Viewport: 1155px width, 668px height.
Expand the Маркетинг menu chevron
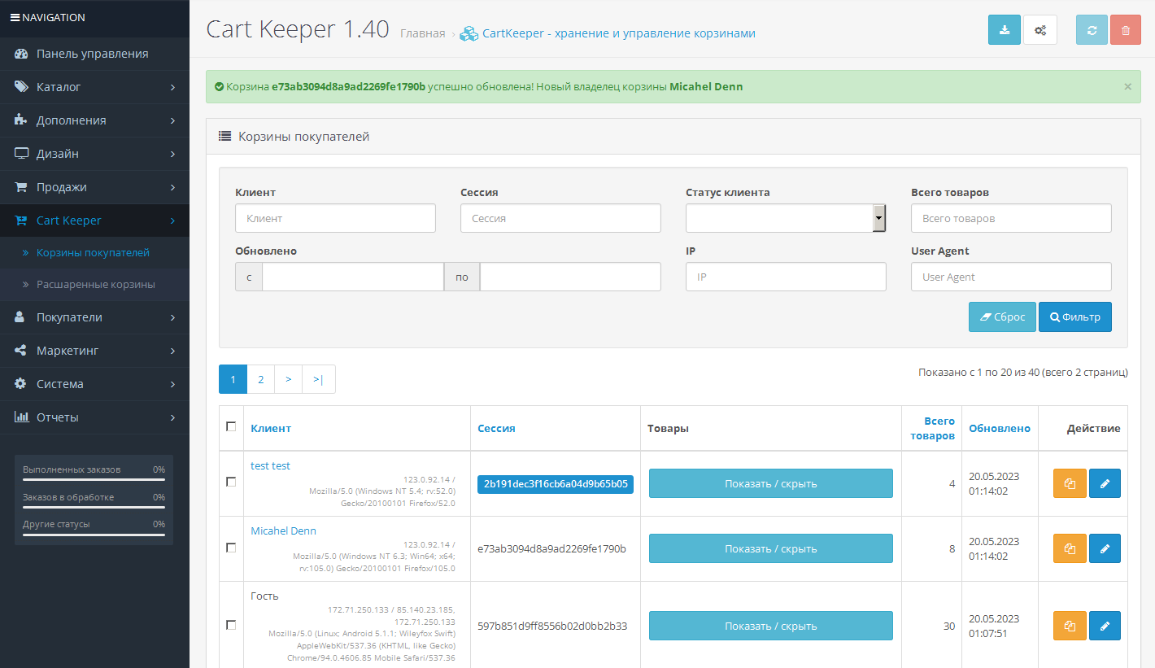coord(172,351)
